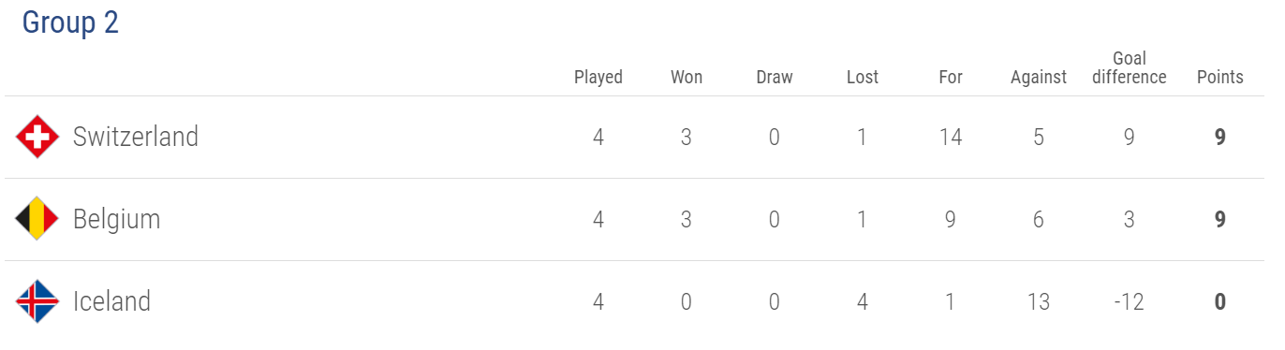Viewport: 1285px width, 350px height.
Task: Open the Iceland team link
Action: (111, 301)
